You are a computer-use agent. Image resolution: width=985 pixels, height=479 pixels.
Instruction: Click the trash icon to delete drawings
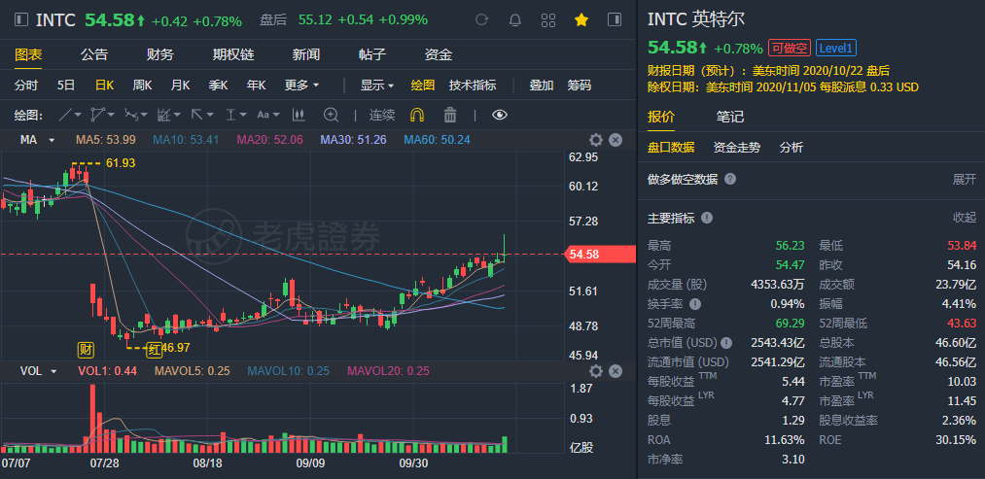click(450, 115)
